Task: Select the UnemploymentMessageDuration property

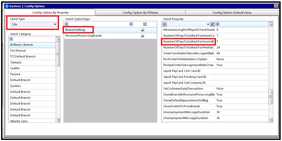Action: click(x=189, y=118)
